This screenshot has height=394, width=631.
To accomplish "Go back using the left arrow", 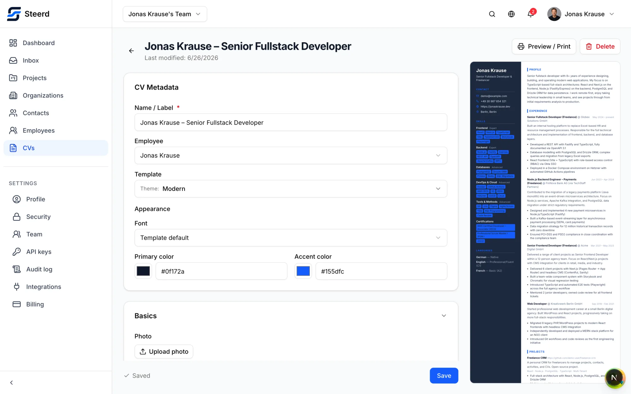I will pyautogui.click(x=131, y=51).
